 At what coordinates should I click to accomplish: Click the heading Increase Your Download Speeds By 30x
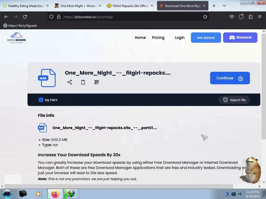coord(79,155)
